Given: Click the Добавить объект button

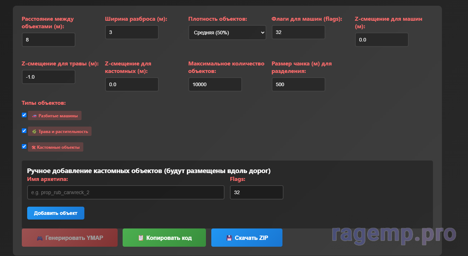Looking at the screenshot, I should coord(56,213).
